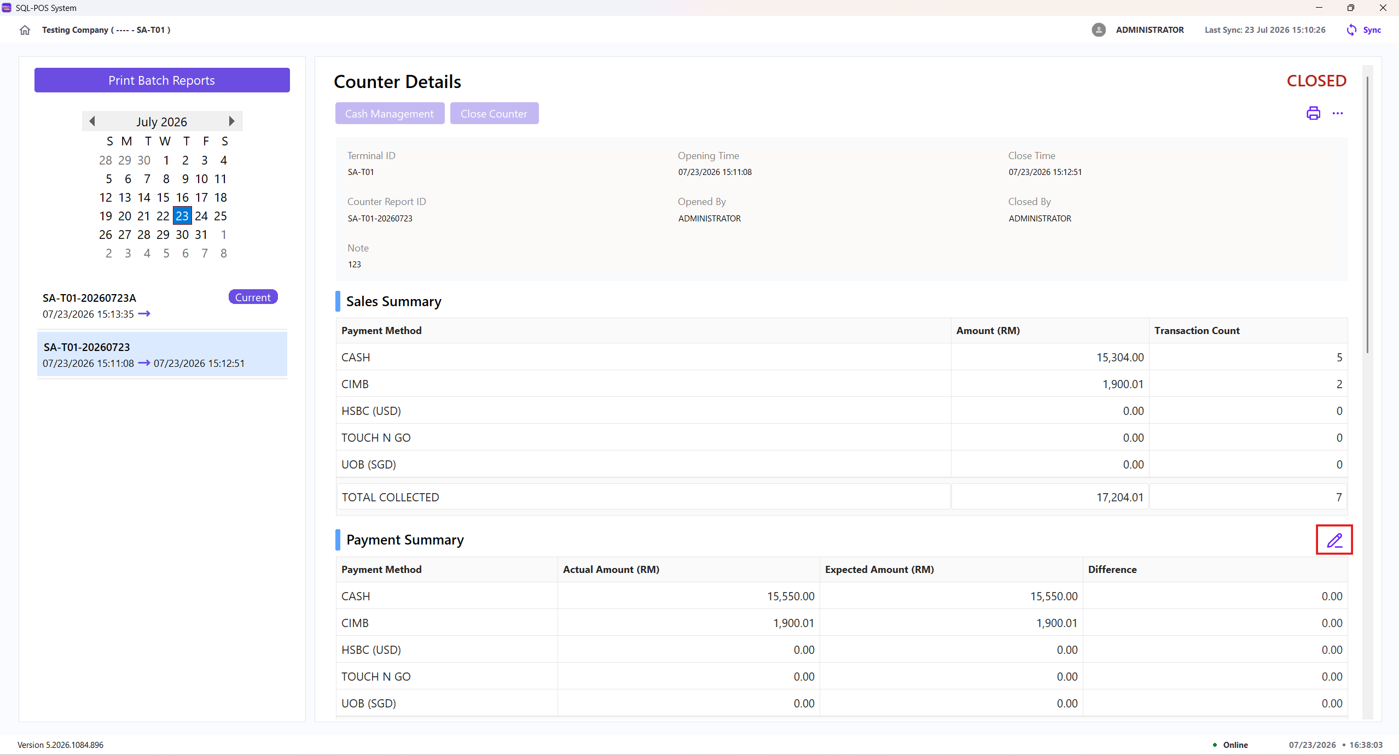Click CASH amount 15,304.00 in Sales Summary
This screenshot has height=755, width=1399.
(x=1120, y=358)
